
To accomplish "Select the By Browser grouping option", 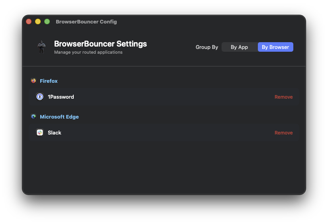I will 275,47.
